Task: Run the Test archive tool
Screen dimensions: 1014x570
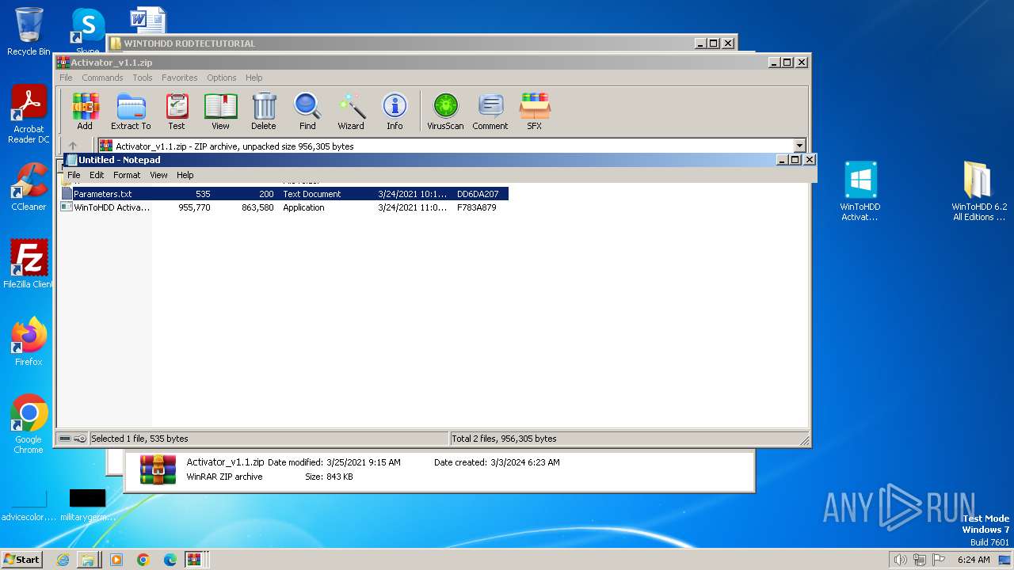Action: click(177, 112)
